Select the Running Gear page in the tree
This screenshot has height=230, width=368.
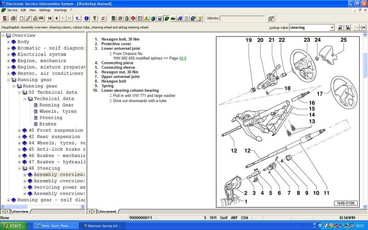(56, 105)
